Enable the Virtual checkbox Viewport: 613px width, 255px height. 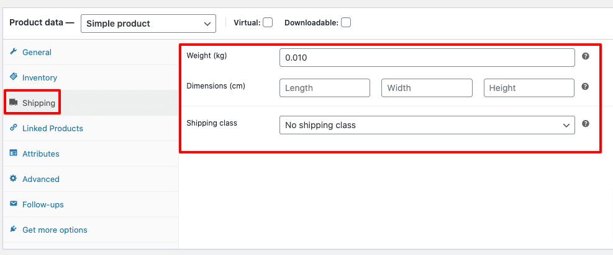coord(268,23)
